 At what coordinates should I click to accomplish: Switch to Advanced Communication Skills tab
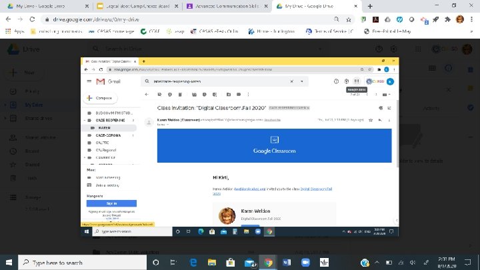227,6
